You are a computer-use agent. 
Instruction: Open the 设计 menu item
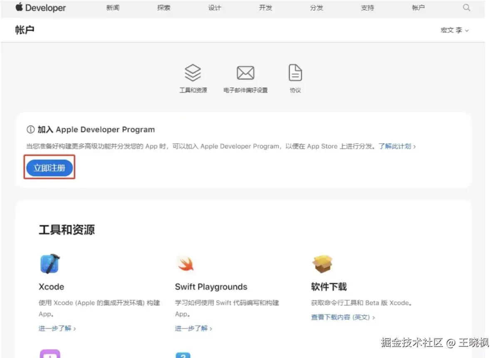click(215, 8)
